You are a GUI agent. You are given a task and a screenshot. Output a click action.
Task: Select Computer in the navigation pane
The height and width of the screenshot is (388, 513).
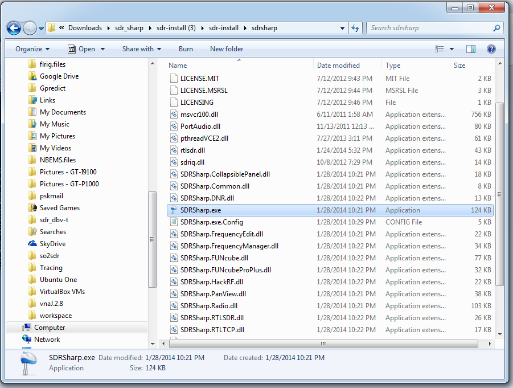[x=50, y=328]
